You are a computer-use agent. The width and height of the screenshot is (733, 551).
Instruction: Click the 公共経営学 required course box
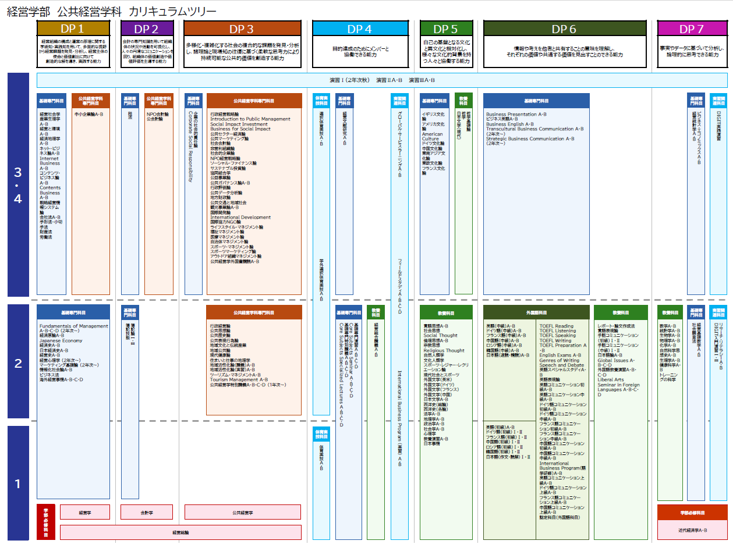(x=243, y=513)
